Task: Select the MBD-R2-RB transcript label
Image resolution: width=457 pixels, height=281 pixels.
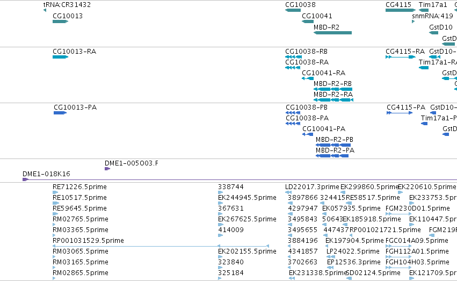Action: click(x=332, y=84)
